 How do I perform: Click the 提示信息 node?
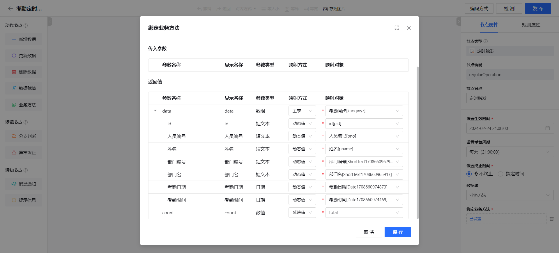[x=24, y=200]
